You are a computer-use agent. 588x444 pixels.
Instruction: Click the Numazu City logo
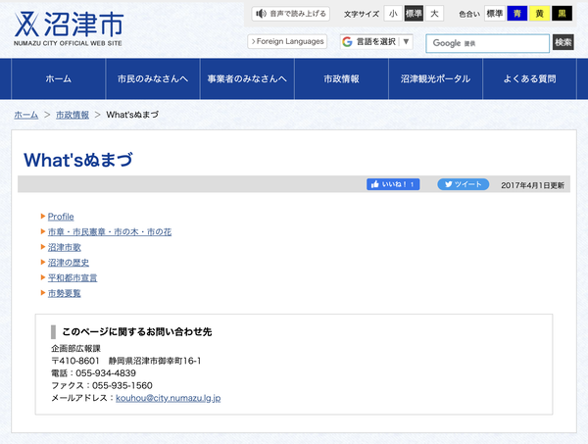tap(69, 28)
